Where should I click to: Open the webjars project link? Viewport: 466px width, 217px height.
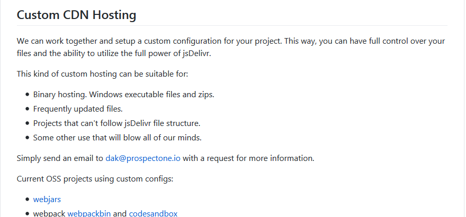[x=47, y=199]
